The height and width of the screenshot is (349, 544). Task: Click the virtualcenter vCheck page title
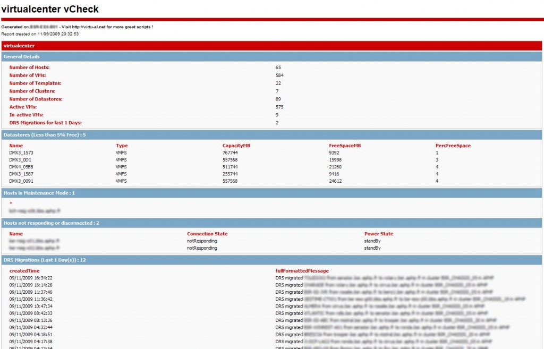(x=50, y=9)
